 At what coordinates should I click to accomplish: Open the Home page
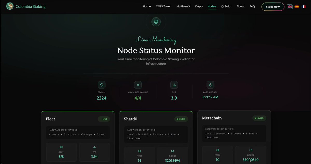click(147, 6)
